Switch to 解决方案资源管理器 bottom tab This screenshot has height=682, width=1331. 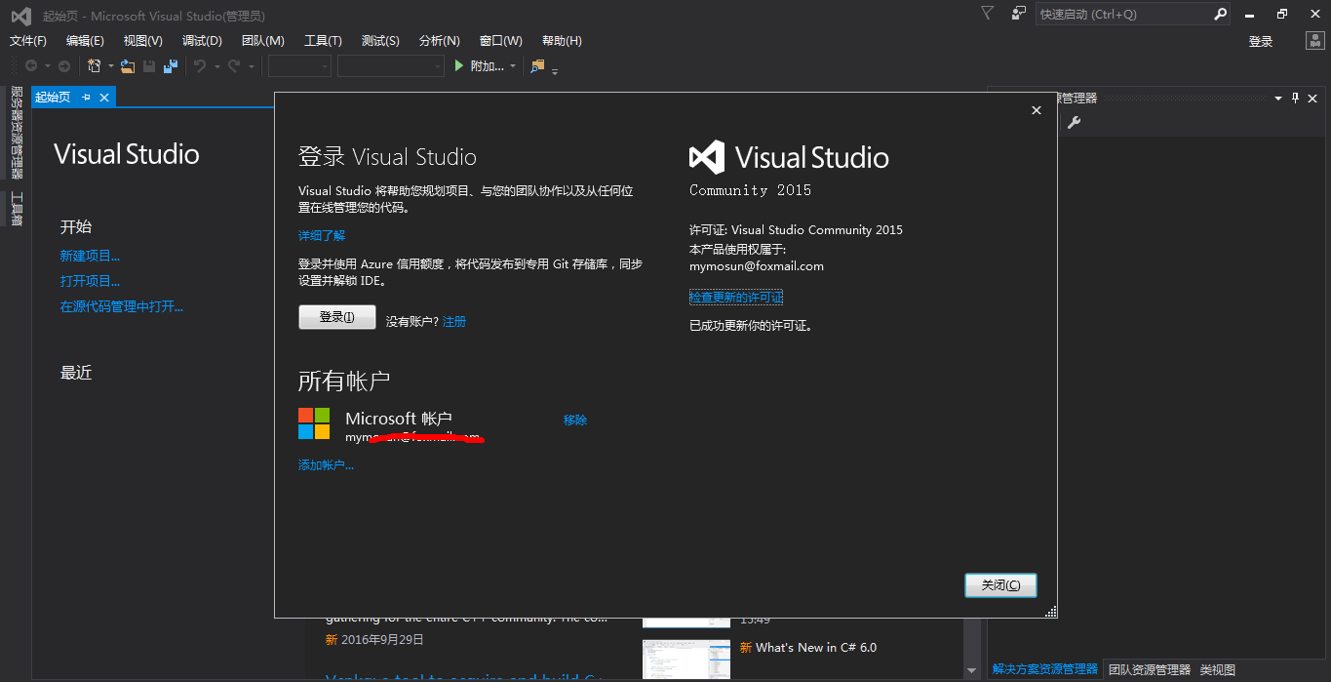coord(1044,669)
